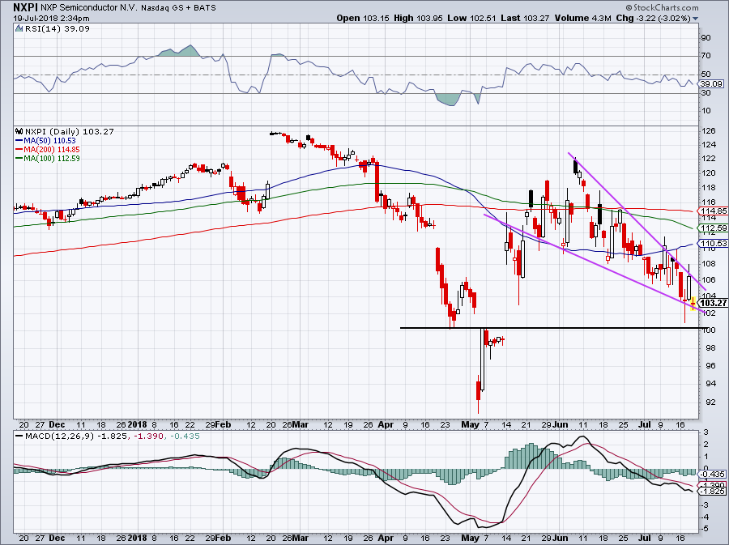Click the 114.85 red MA tag on price axis
Image resolution: width=729 pixels, height=545 pixels.
pyautogui.click(x=712, y=211)
